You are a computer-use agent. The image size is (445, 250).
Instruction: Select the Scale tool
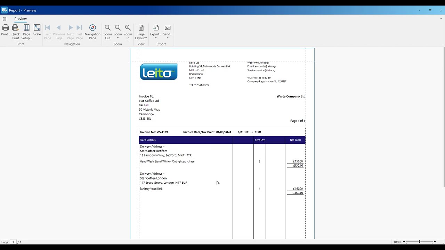37,30
